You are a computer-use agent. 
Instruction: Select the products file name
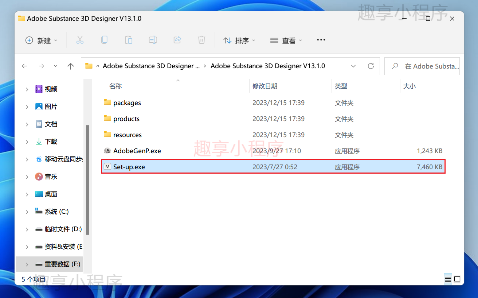[126, 119]
